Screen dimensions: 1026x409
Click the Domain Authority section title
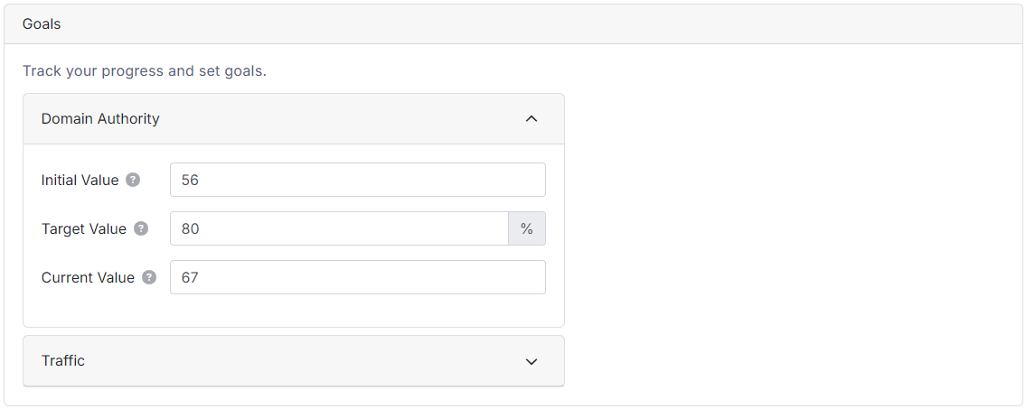pos(100,118)
